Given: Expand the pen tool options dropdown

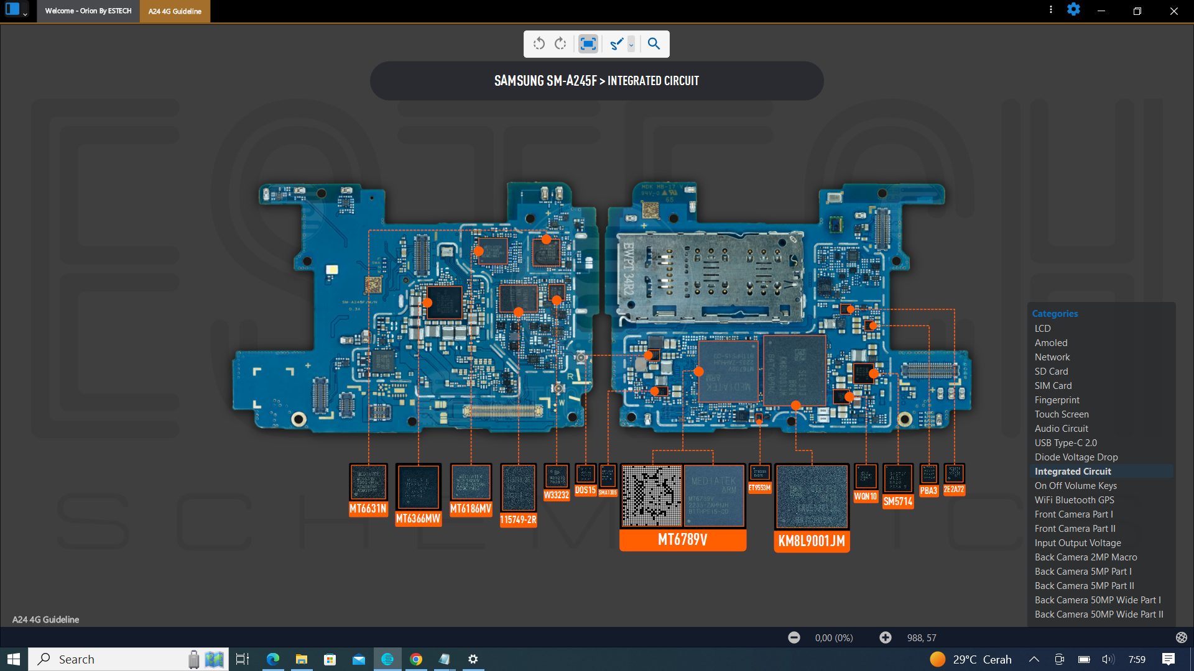Looking at the screenshot, I should coord(631,44).
